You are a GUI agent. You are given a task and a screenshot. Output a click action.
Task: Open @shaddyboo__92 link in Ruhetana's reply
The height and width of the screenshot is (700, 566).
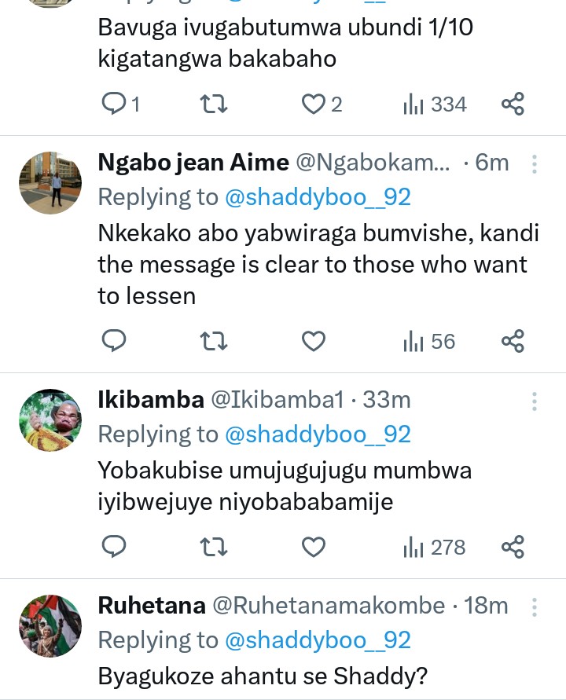click(x=318, y=640)
